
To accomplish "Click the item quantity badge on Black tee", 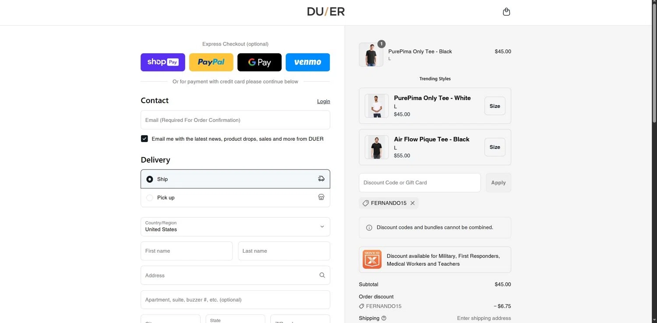I will click(x=381, y=44).
